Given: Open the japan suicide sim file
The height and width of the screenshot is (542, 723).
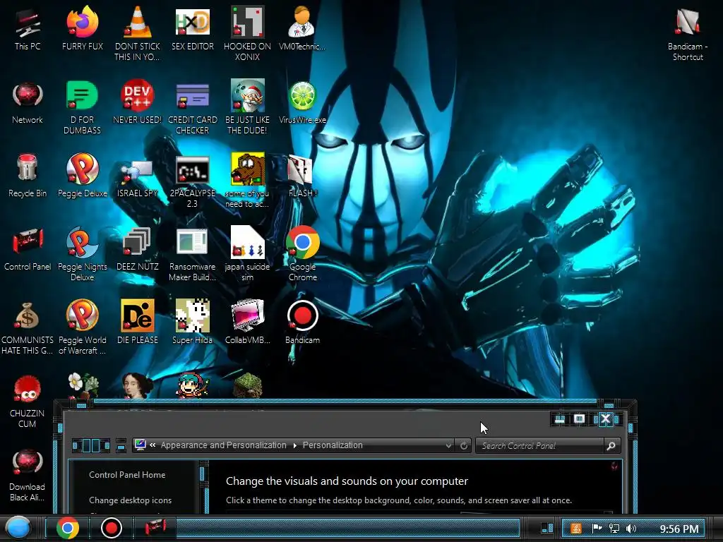Looking at the screenshot, I should 247,254.
